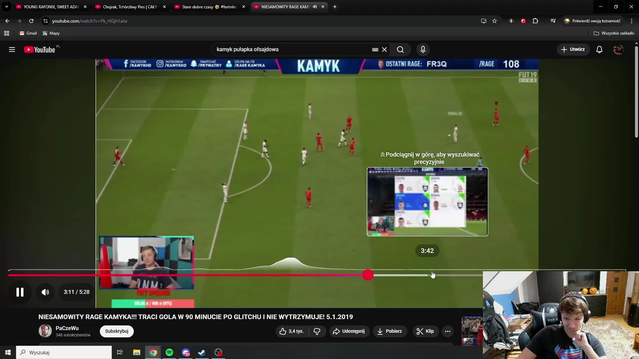This screenshot has width=639, height=359.
Task: Go back with browser back arrow
Action: tap(7, 21)
